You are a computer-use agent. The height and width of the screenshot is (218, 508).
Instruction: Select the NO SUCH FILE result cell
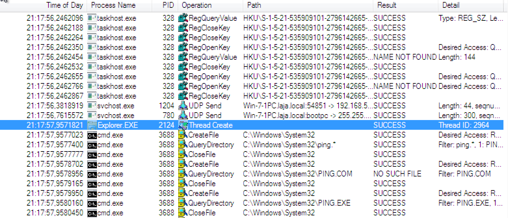pos(397,174)
